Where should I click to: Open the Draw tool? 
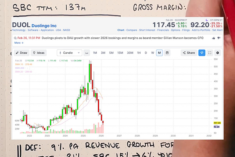click(x=22, y=53)
